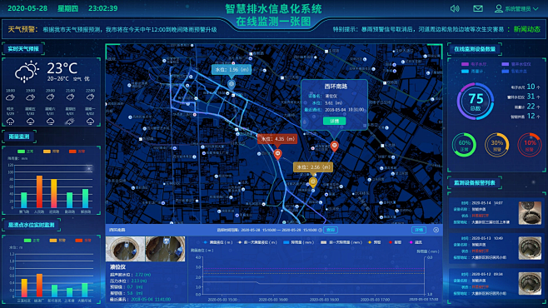
Task: Click 详情 button in 西环南路 popup
Action: pos(335,121)
